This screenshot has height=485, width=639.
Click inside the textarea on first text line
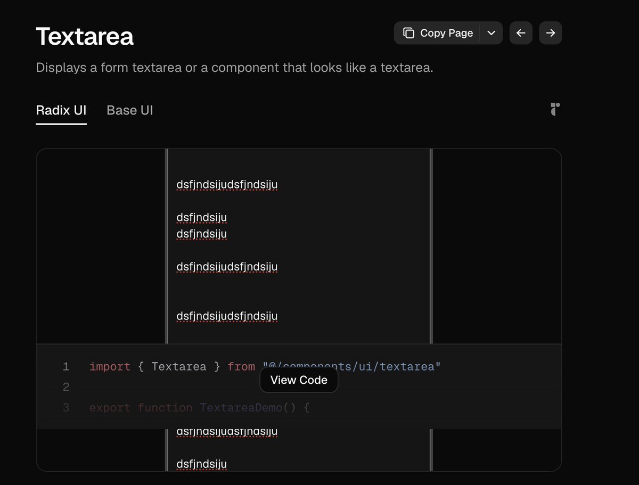pyautogui.click(x=227, y=185)
